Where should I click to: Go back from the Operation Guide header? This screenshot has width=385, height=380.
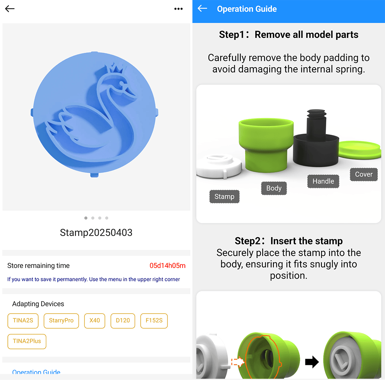(x=202, y=9)
